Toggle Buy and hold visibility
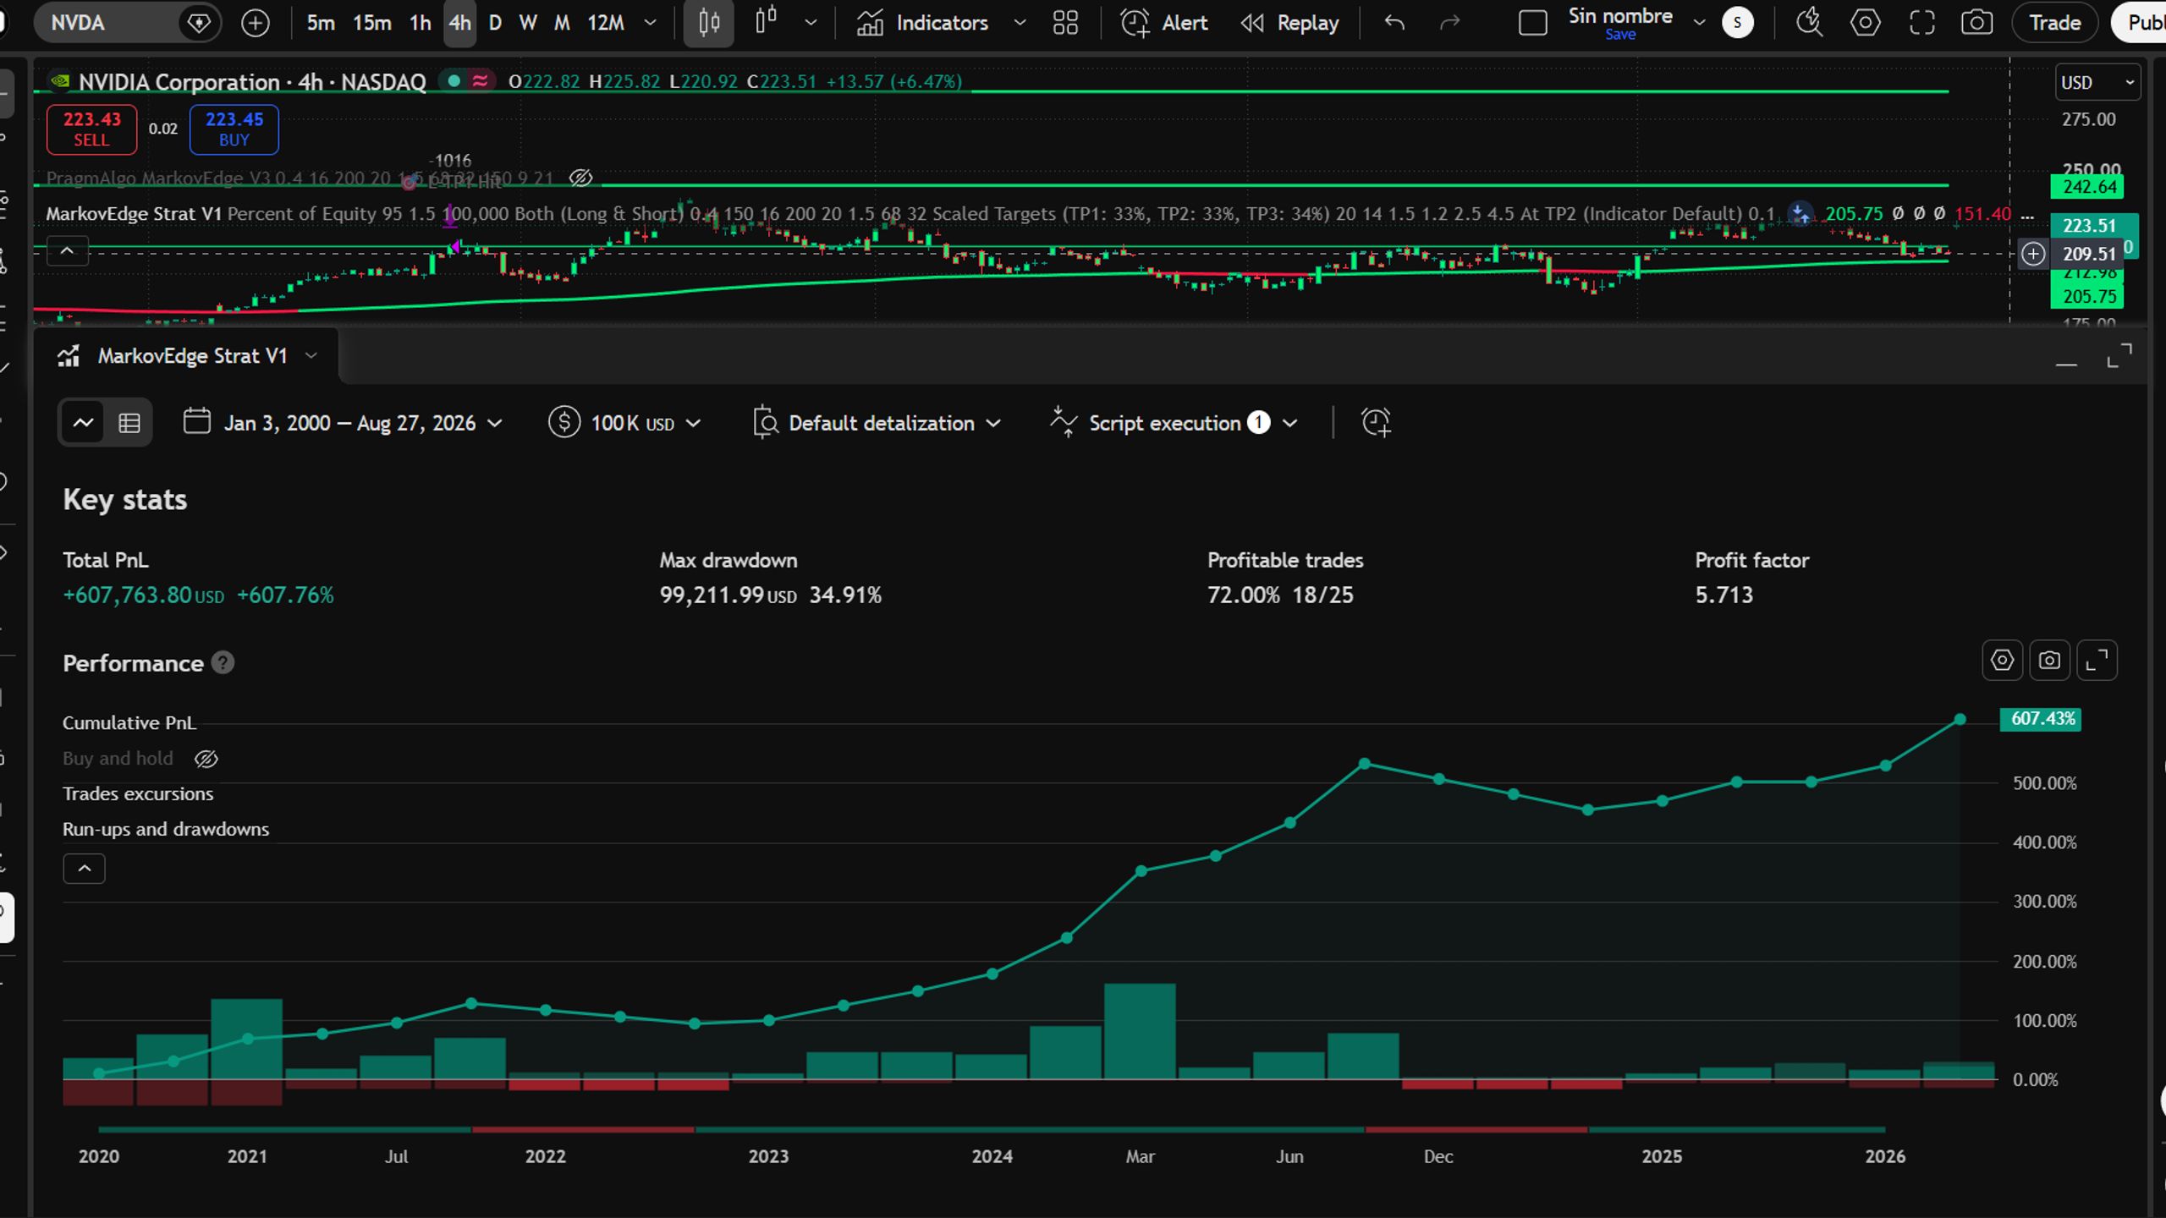Viewport: 2166px width, 1218px height. point(206,759)
